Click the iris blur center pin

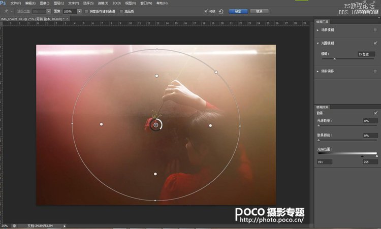[x=156, y=125]
